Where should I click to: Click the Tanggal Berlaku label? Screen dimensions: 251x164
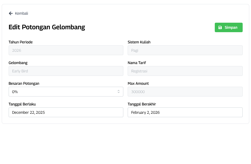click(x=22, y=104)
